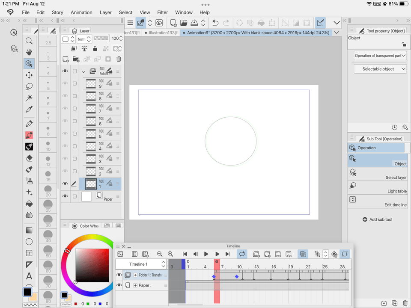Zoom in the timeline
The height and width of the screenshot is (308, 411).
170,254
